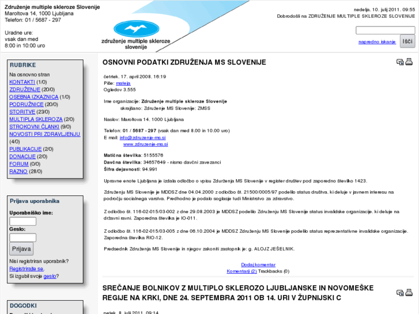Open author mateja profile link

(x=123, y=84)
